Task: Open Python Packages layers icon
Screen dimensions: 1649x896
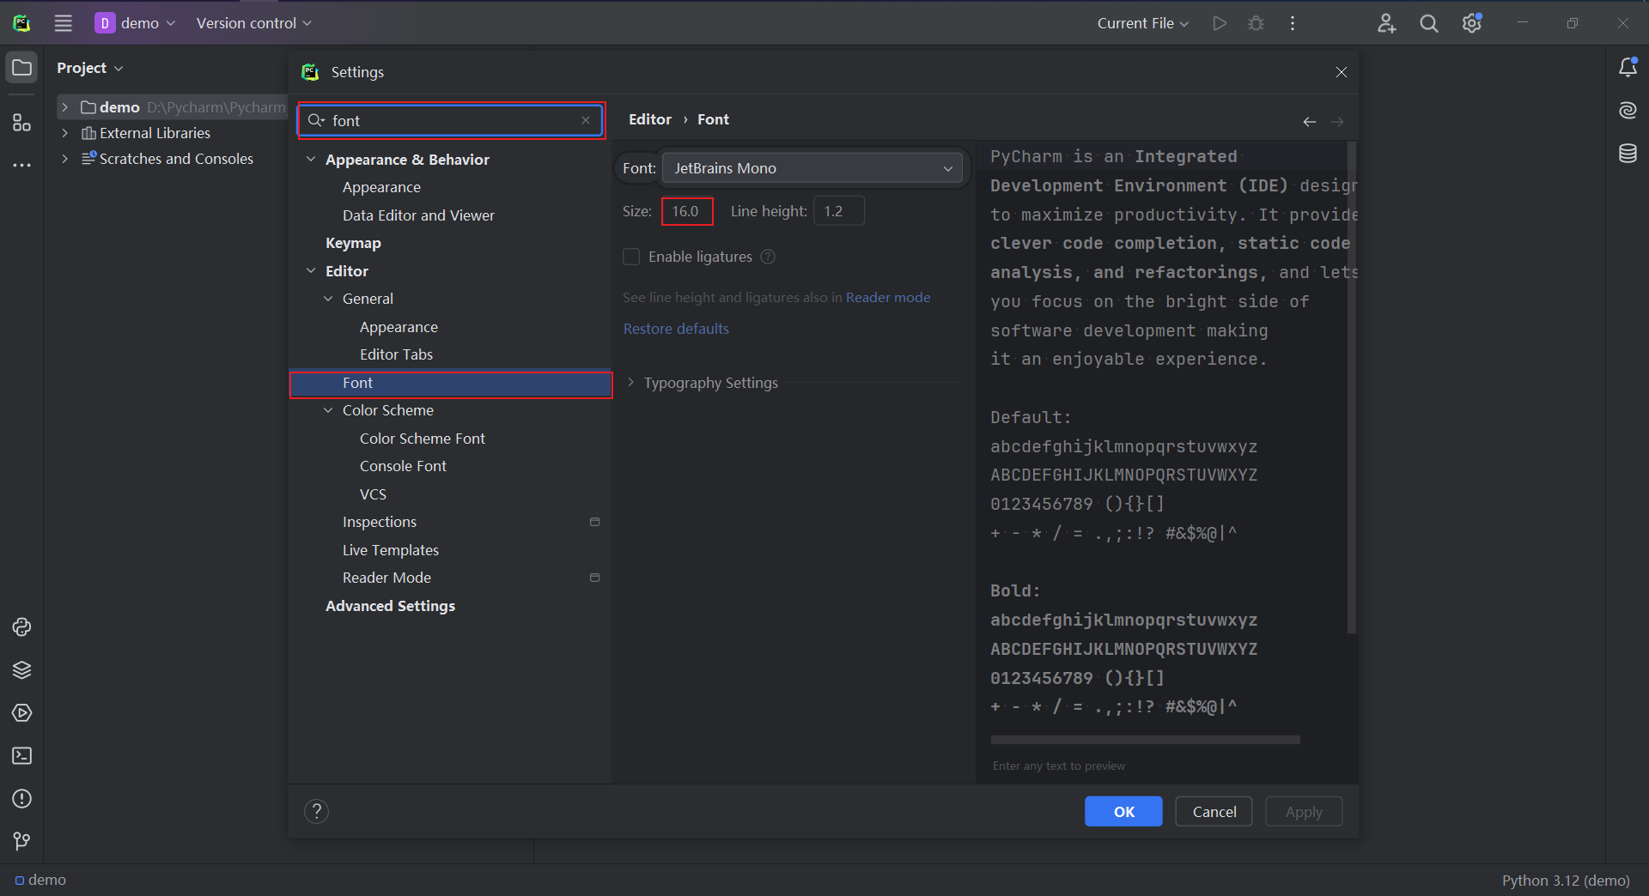Action: [22, 670]
